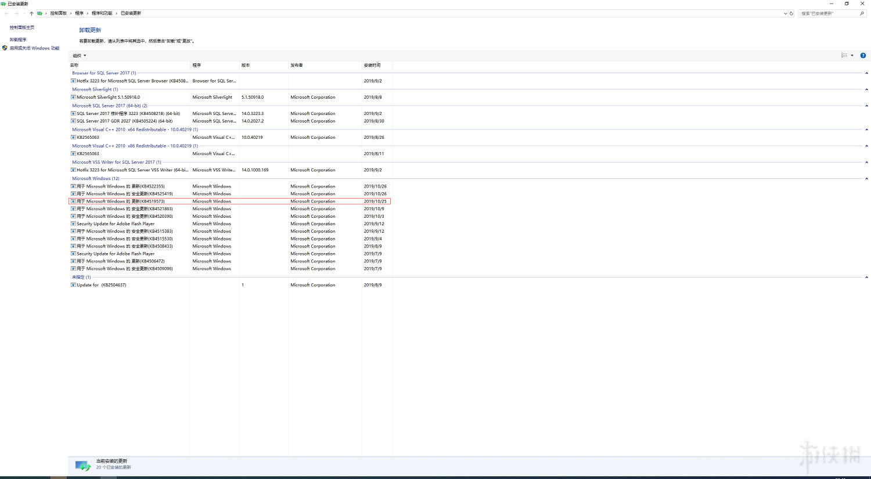Click the help question mark icon
871x479 pixels.
point(863,56)
